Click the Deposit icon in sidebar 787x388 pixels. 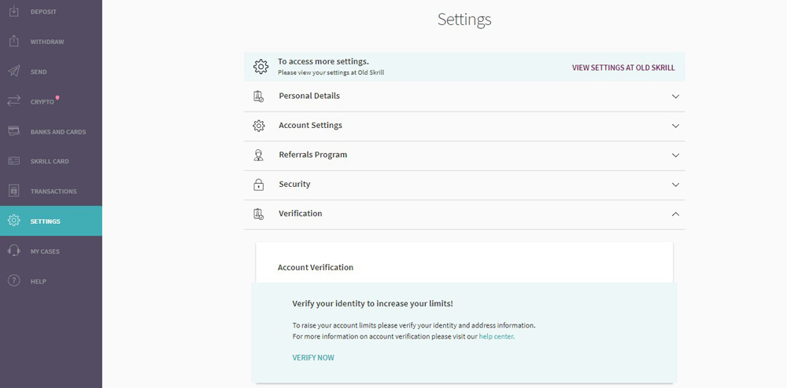[13, 12]
